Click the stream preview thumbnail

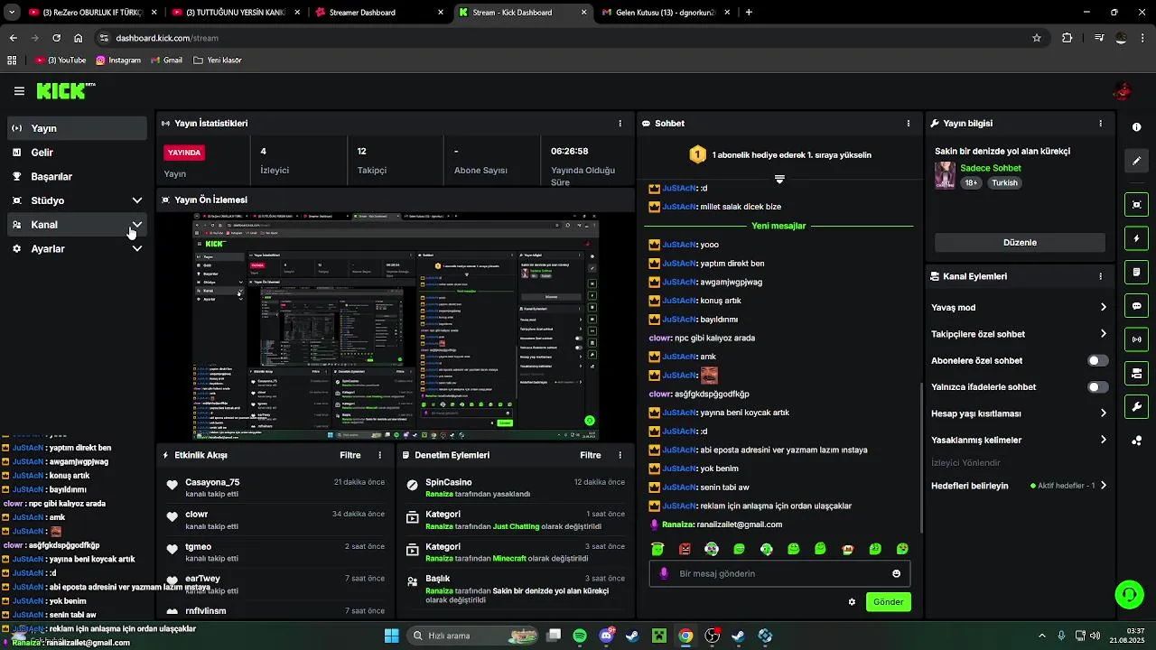click(395, 327)
